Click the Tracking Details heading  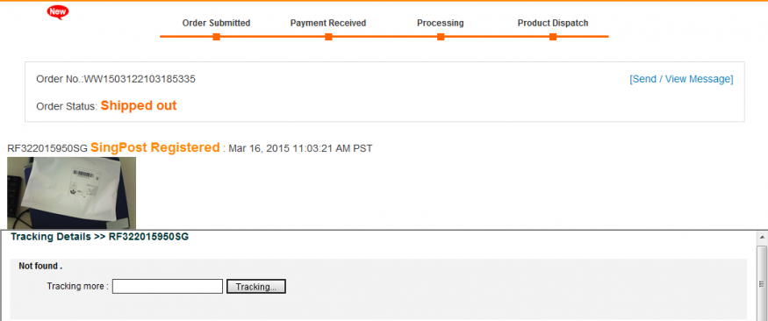click(99, 237)
